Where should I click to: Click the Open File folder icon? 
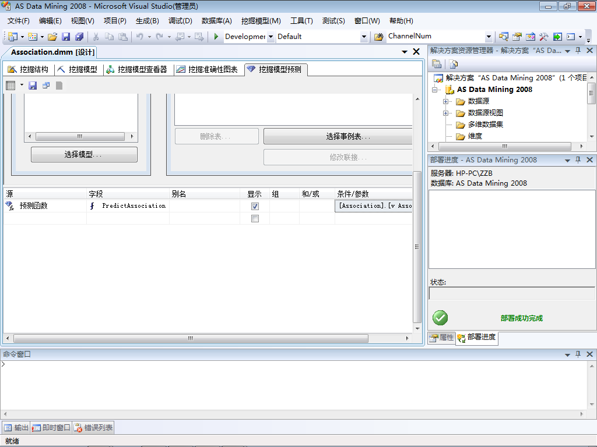pyautogui.click(x=52, y=37)
